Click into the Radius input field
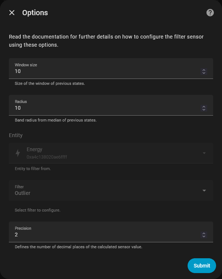This screenshot has width=222, height=279. tap(104, 108)
